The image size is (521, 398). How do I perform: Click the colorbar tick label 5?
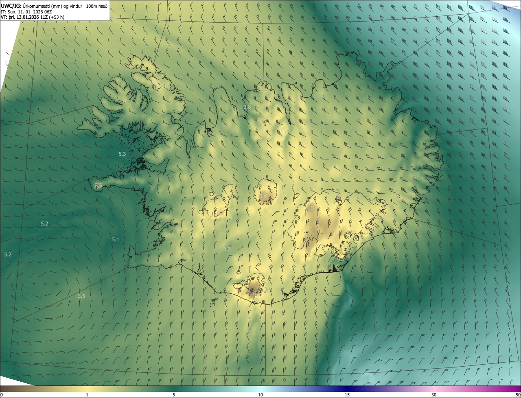[x=174, y=395]
